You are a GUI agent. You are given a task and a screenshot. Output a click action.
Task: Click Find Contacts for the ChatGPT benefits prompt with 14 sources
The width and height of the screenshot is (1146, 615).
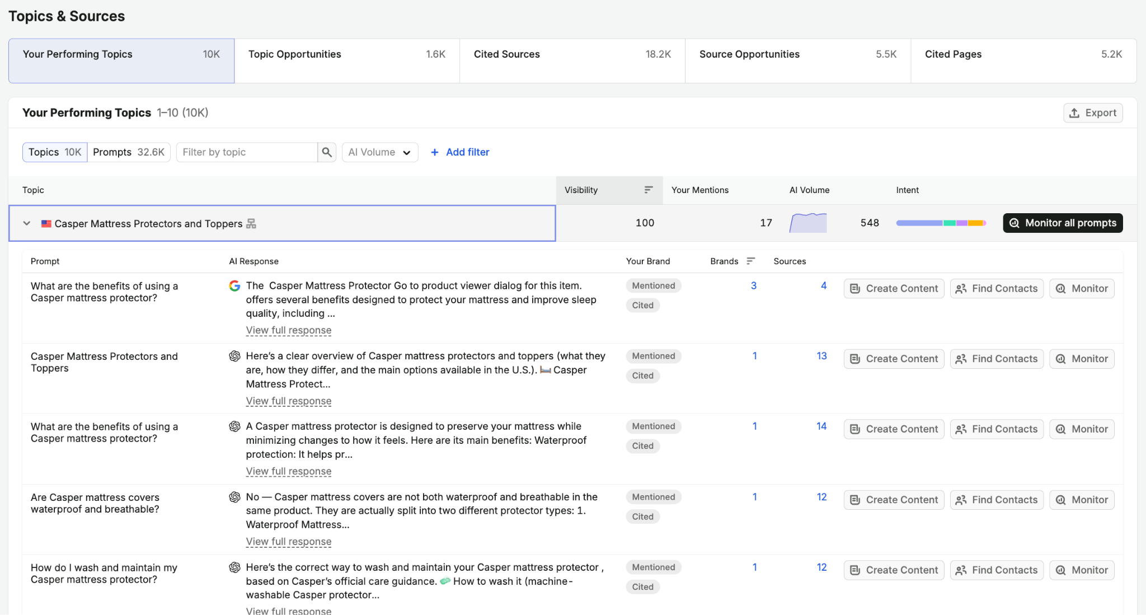(x=997, y=429)
